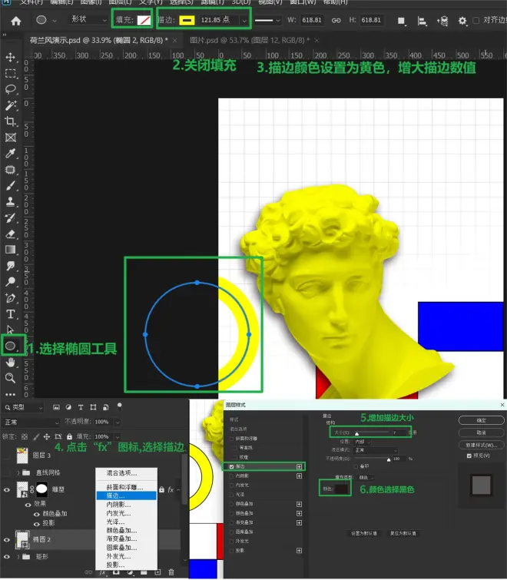This screenshot has height=580, width=507.
Task: Filter layers by text type icon
Action: click(x=81, y=407)
